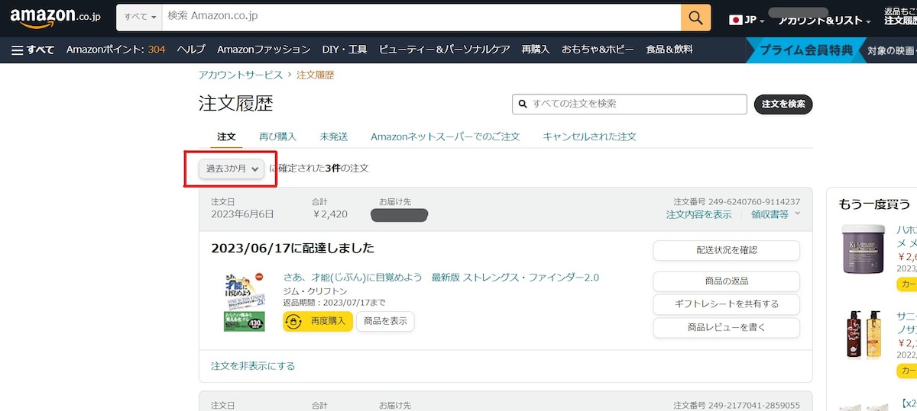The height and width of the screenshot is (411, 917).
Task: Click the 2023/06/17に配達しました heading
Action: (293, 249)
